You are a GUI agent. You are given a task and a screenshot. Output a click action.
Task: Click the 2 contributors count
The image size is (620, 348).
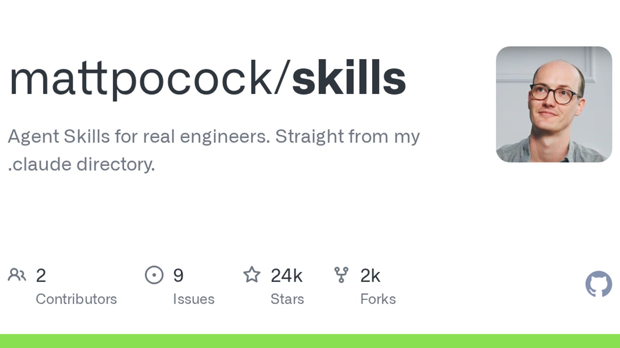point(41,275)
